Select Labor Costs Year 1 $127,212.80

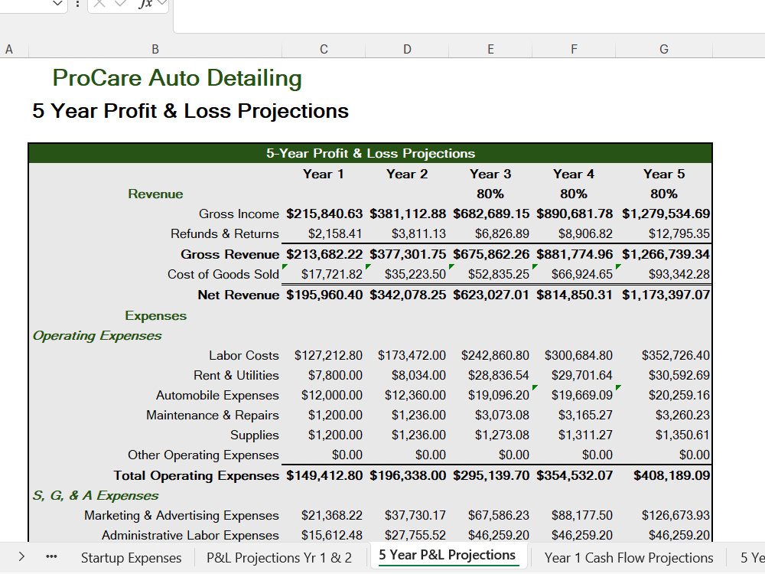[328, 355]
